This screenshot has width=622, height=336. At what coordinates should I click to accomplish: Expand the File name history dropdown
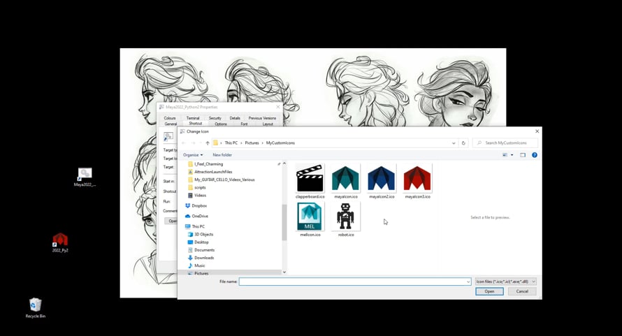pyautogui.click(x=468, y=282)
